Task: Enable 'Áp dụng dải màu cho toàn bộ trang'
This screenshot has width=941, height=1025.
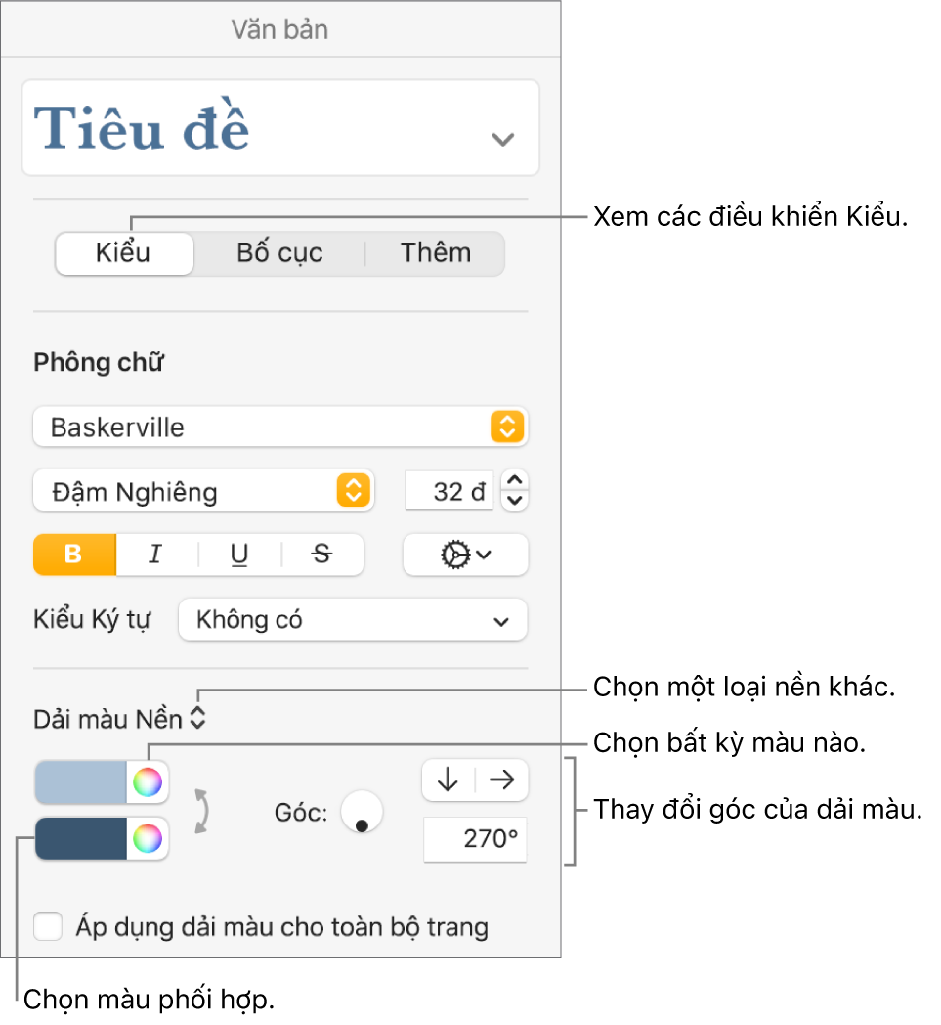Action: coord(48,926)
